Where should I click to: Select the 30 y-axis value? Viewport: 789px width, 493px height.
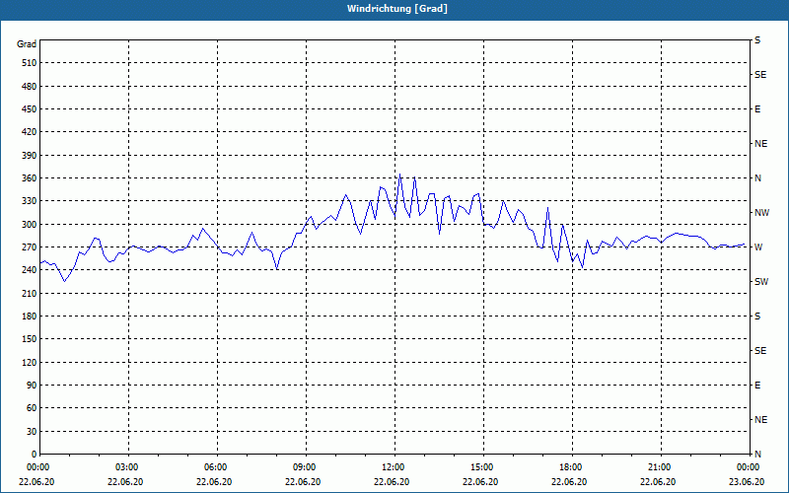[32, 431]
